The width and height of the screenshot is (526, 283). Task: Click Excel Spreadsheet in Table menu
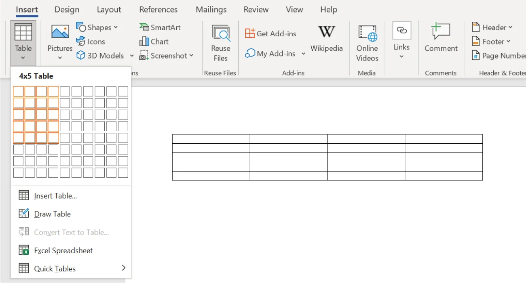click(63, 250)
